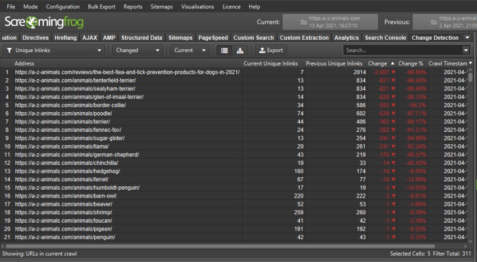Switch to the Analytics tab
This screenshot has width=477, height=262.
(346, 38)
